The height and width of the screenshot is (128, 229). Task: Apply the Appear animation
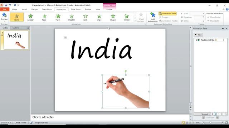(x=30, y=17)
